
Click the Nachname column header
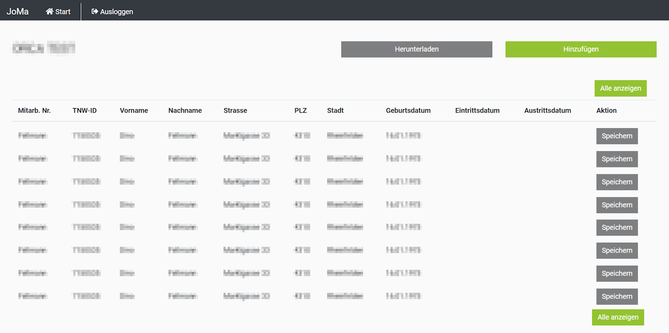click(185, 110)
